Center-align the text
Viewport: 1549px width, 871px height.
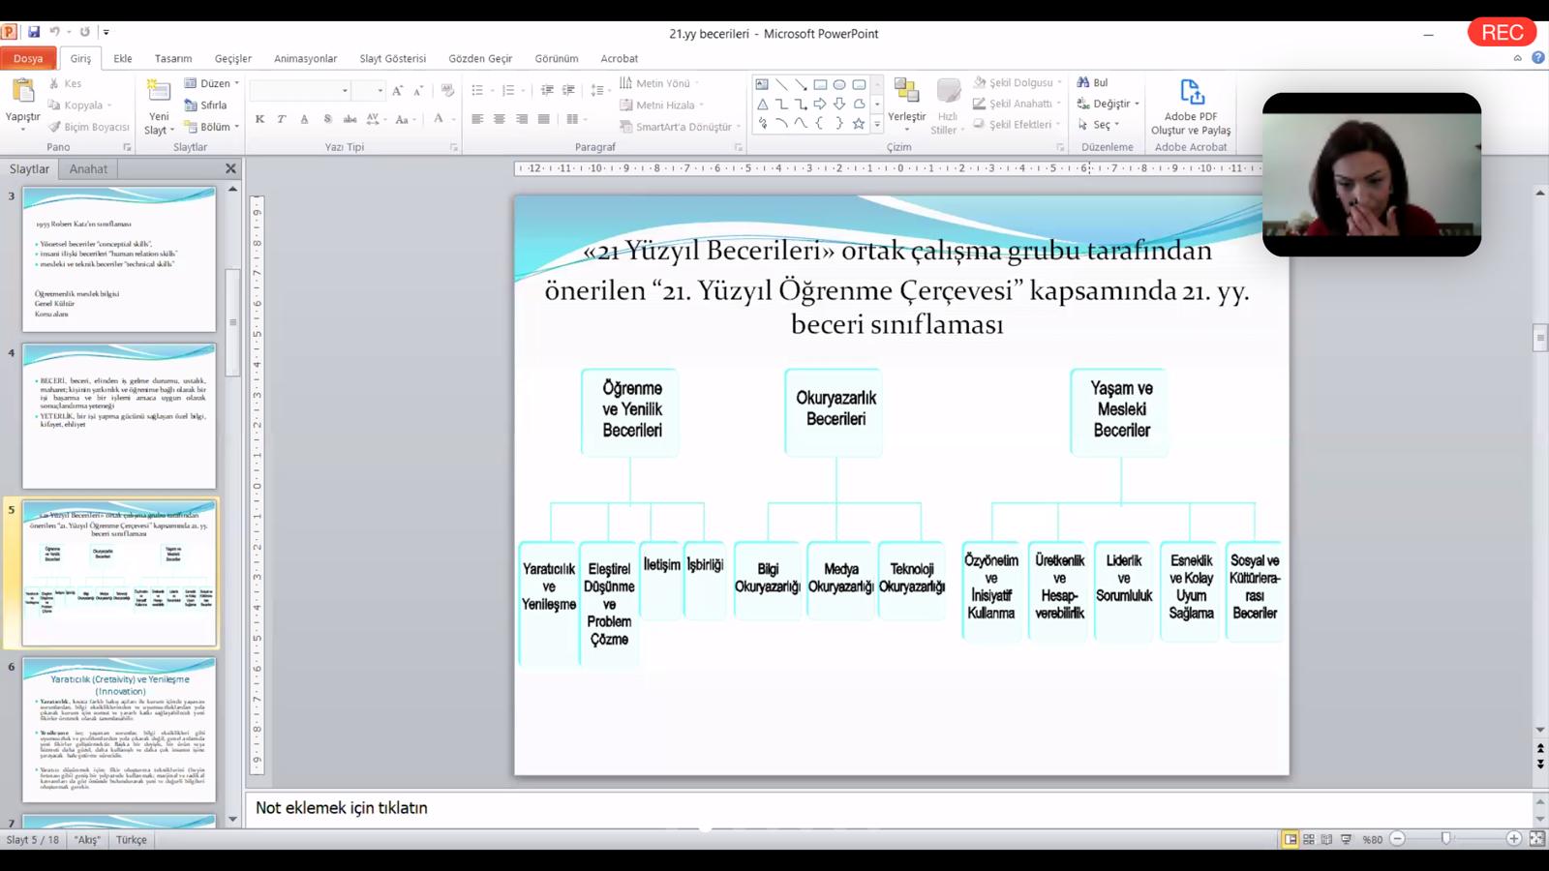click(x=500, y=119)
